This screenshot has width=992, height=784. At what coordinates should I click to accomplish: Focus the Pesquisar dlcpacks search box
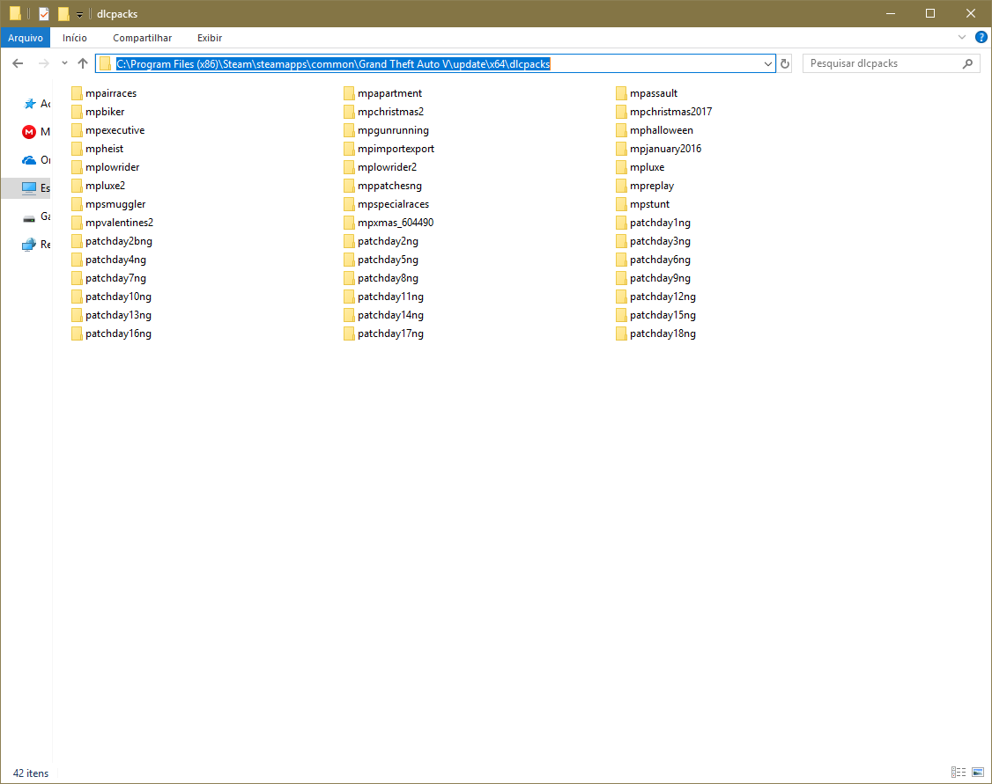coord(891,63)
